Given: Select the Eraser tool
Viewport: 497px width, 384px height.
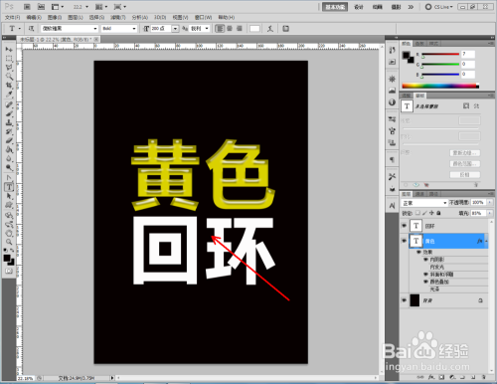Looking at the screenshot, I should coord(9,141).
